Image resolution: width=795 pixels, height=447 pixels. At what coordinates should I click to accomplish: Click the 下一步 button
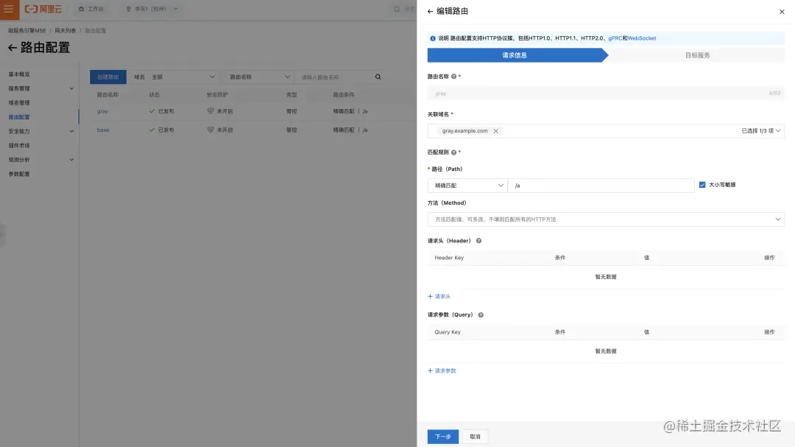442,437
